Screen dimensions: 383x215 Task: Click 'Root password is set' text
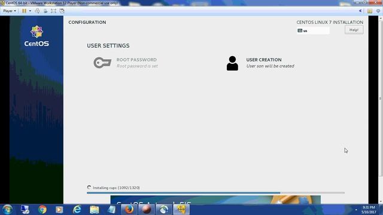coord(137,66)
